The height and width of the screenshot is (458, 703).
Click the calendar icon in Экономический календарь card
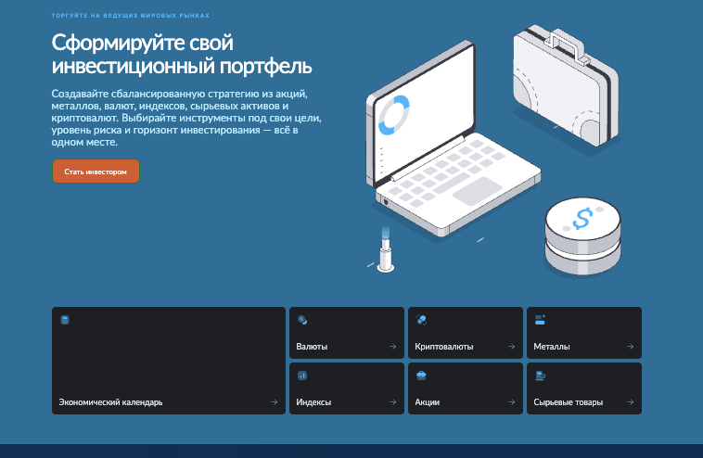tap(65, 320)
